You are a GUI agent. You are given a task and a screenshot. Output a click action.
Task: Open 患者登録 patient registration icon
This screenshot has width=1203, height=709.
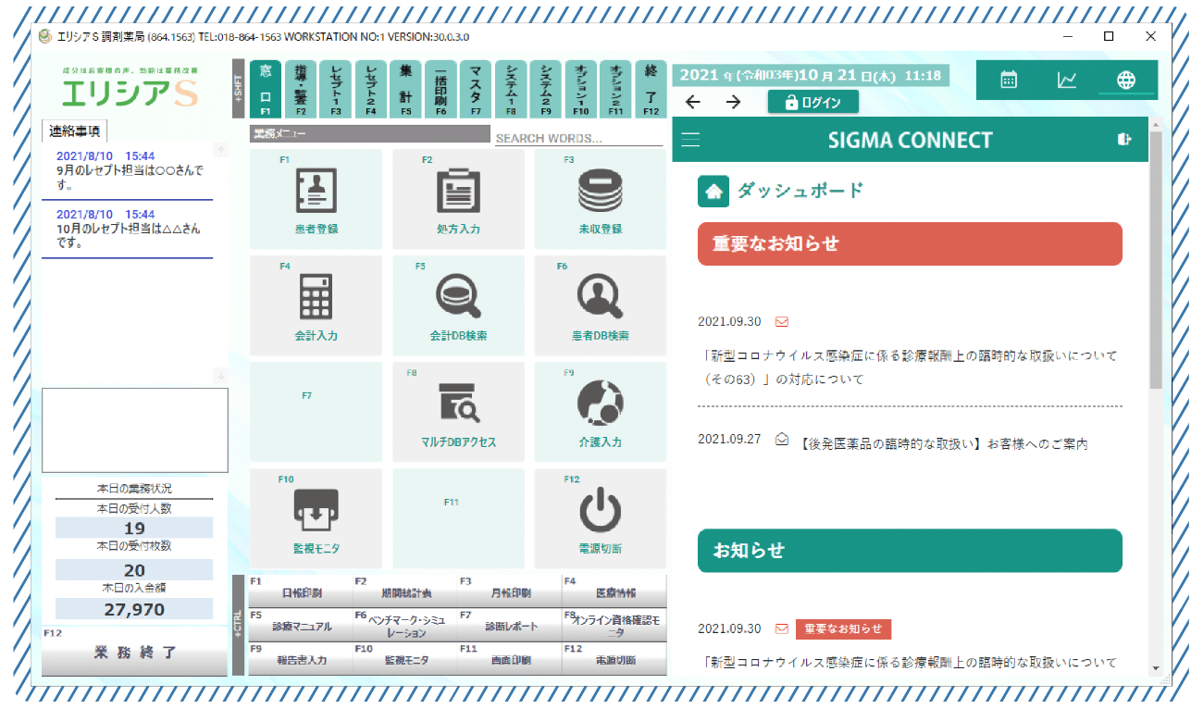316,192
